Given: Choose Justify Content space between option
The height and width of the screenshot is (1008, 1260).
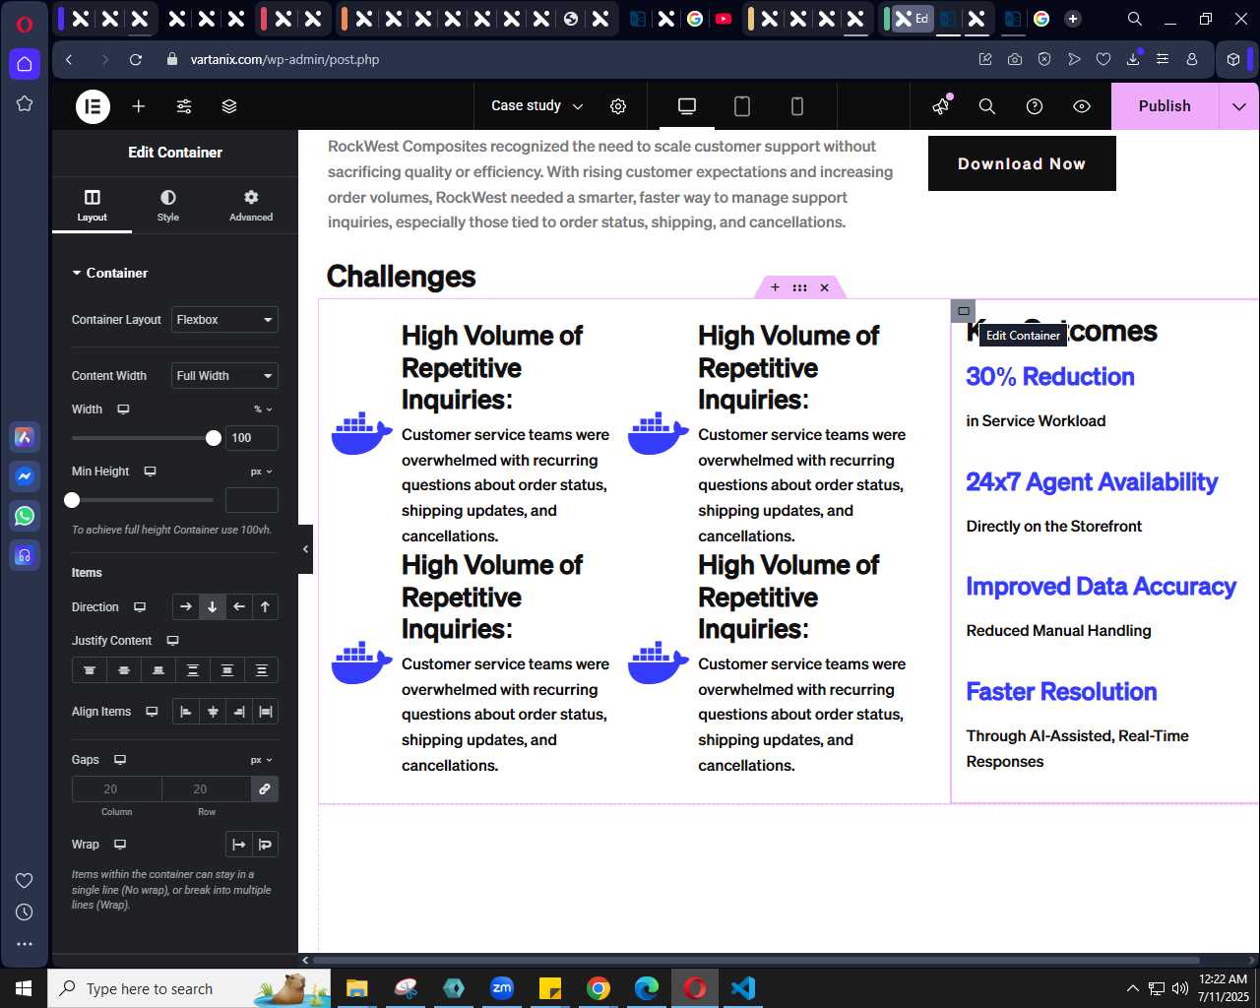Looking at the screenshot, I should click(x=193, y=670).
